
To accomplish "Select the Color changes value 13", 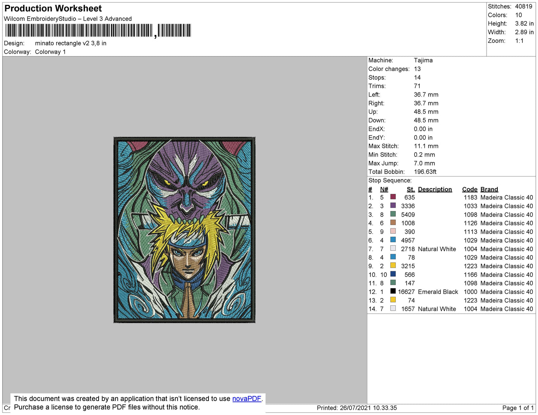I will (417, 69).
